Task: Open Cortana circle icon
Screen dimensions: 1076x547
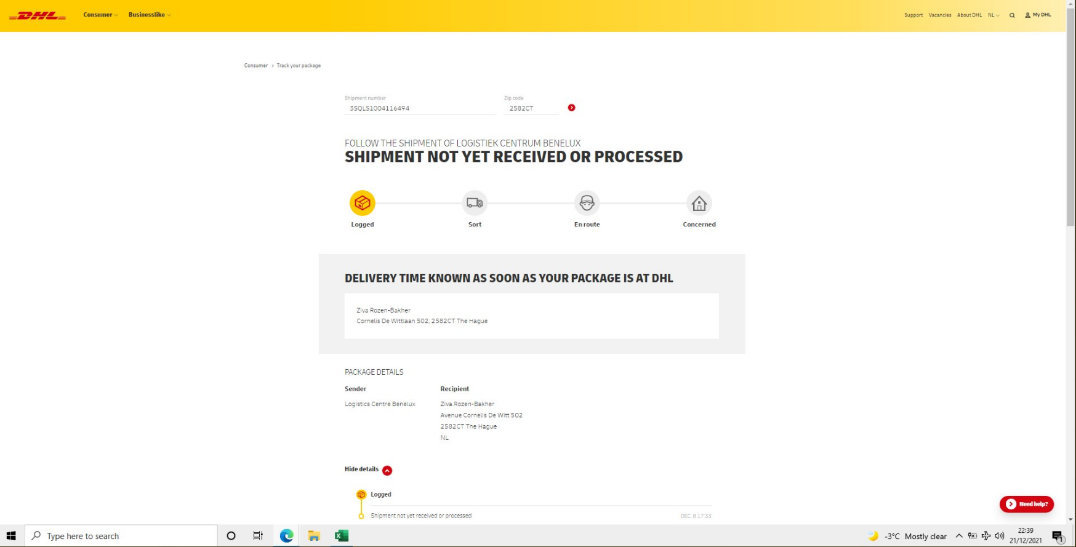Action: pyautogui.click(x=231, y=536)
